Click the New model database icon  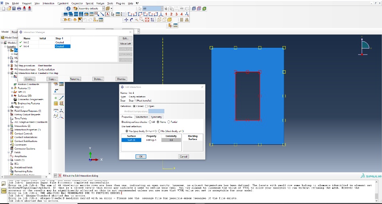click(x=4, y=8)
